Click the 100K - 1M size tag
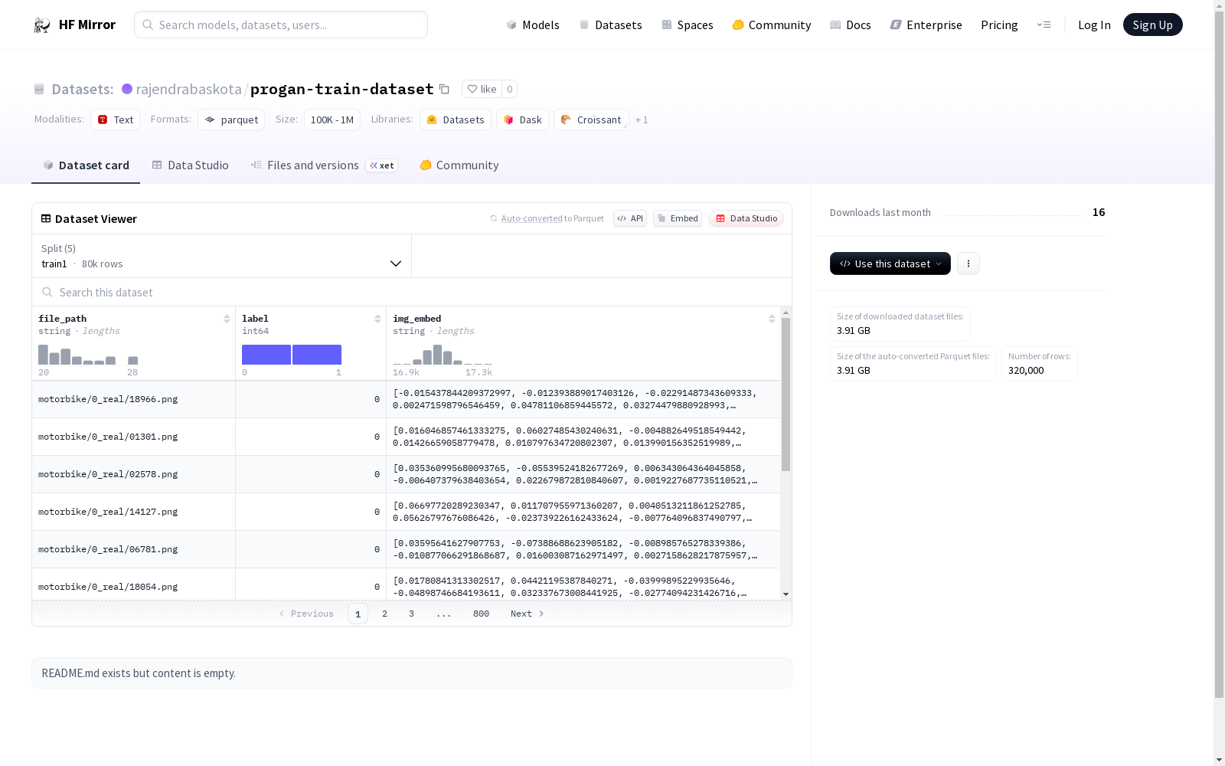 coord(332,119)
